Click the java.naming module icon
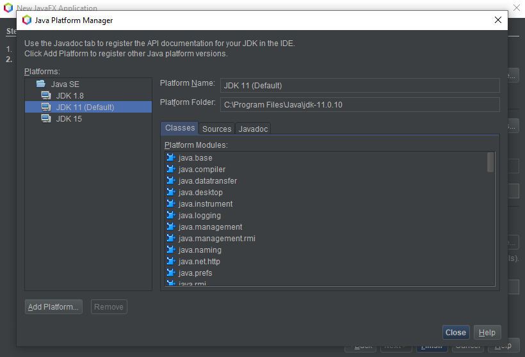Image resolution: width=525 pixels, height=357 pixels. click(x=171, y=250)
